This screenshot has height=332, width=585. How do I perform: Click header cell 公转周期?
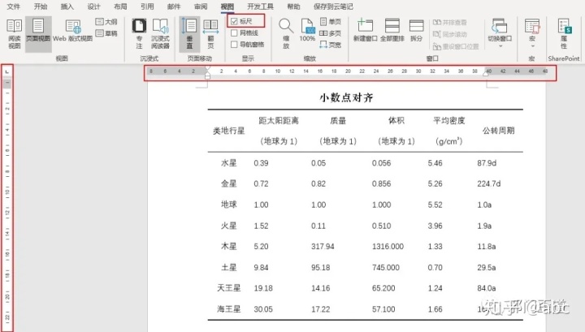click(x=498, y=131)
